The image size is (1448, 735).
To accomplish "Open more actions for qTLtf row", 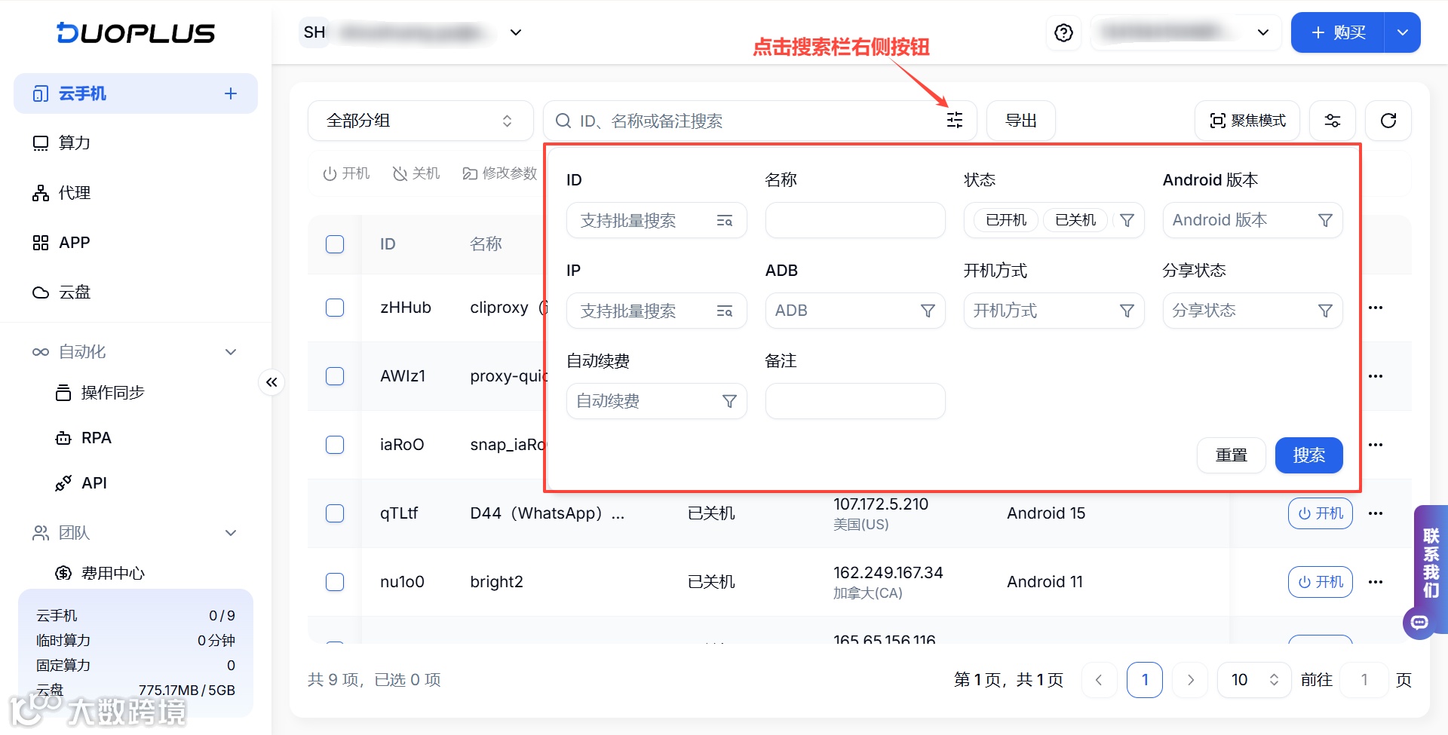I will click(1376, 513).
